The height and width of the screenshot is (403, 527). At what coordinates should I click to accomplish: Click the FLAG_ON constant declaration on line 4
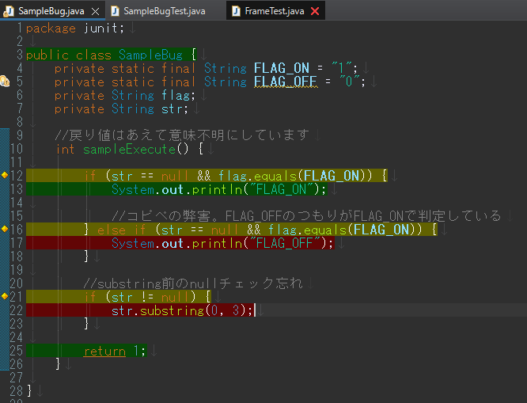pyautogui.click(x=282, y=68)
